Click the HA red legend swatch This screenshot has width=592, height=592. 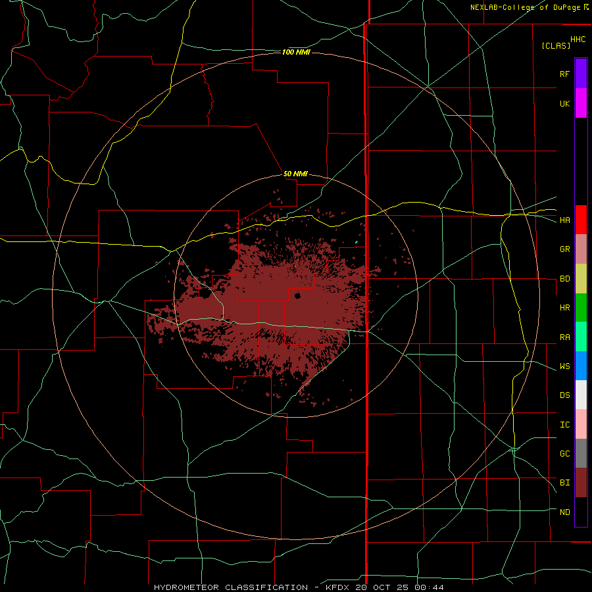point(581,220)
